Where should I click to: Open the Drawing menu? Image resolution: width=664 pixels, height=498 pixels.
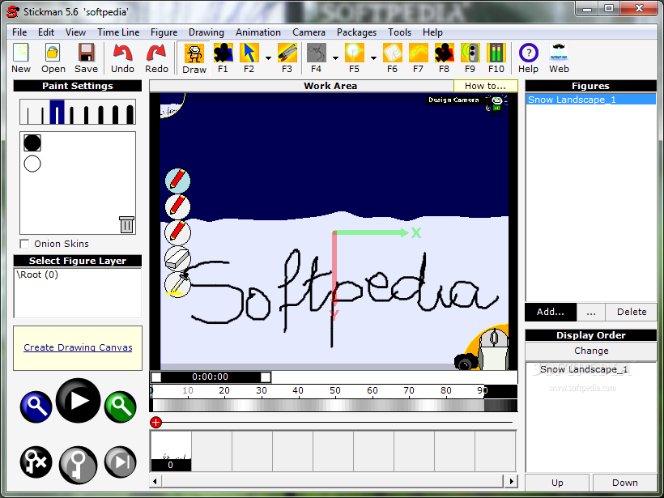206,32
